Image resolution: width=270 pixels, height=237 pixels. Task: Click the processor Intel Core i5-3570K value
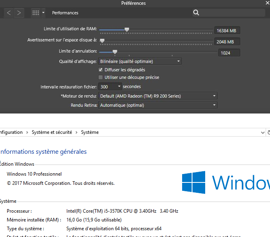122,211
